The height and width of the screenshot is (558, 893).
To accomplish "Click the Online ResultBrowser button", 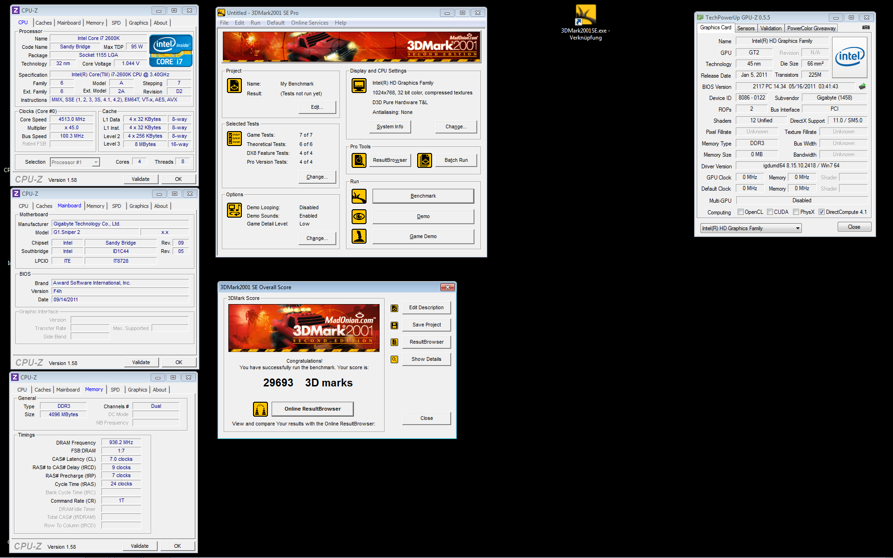I will [x=313, y=409].
